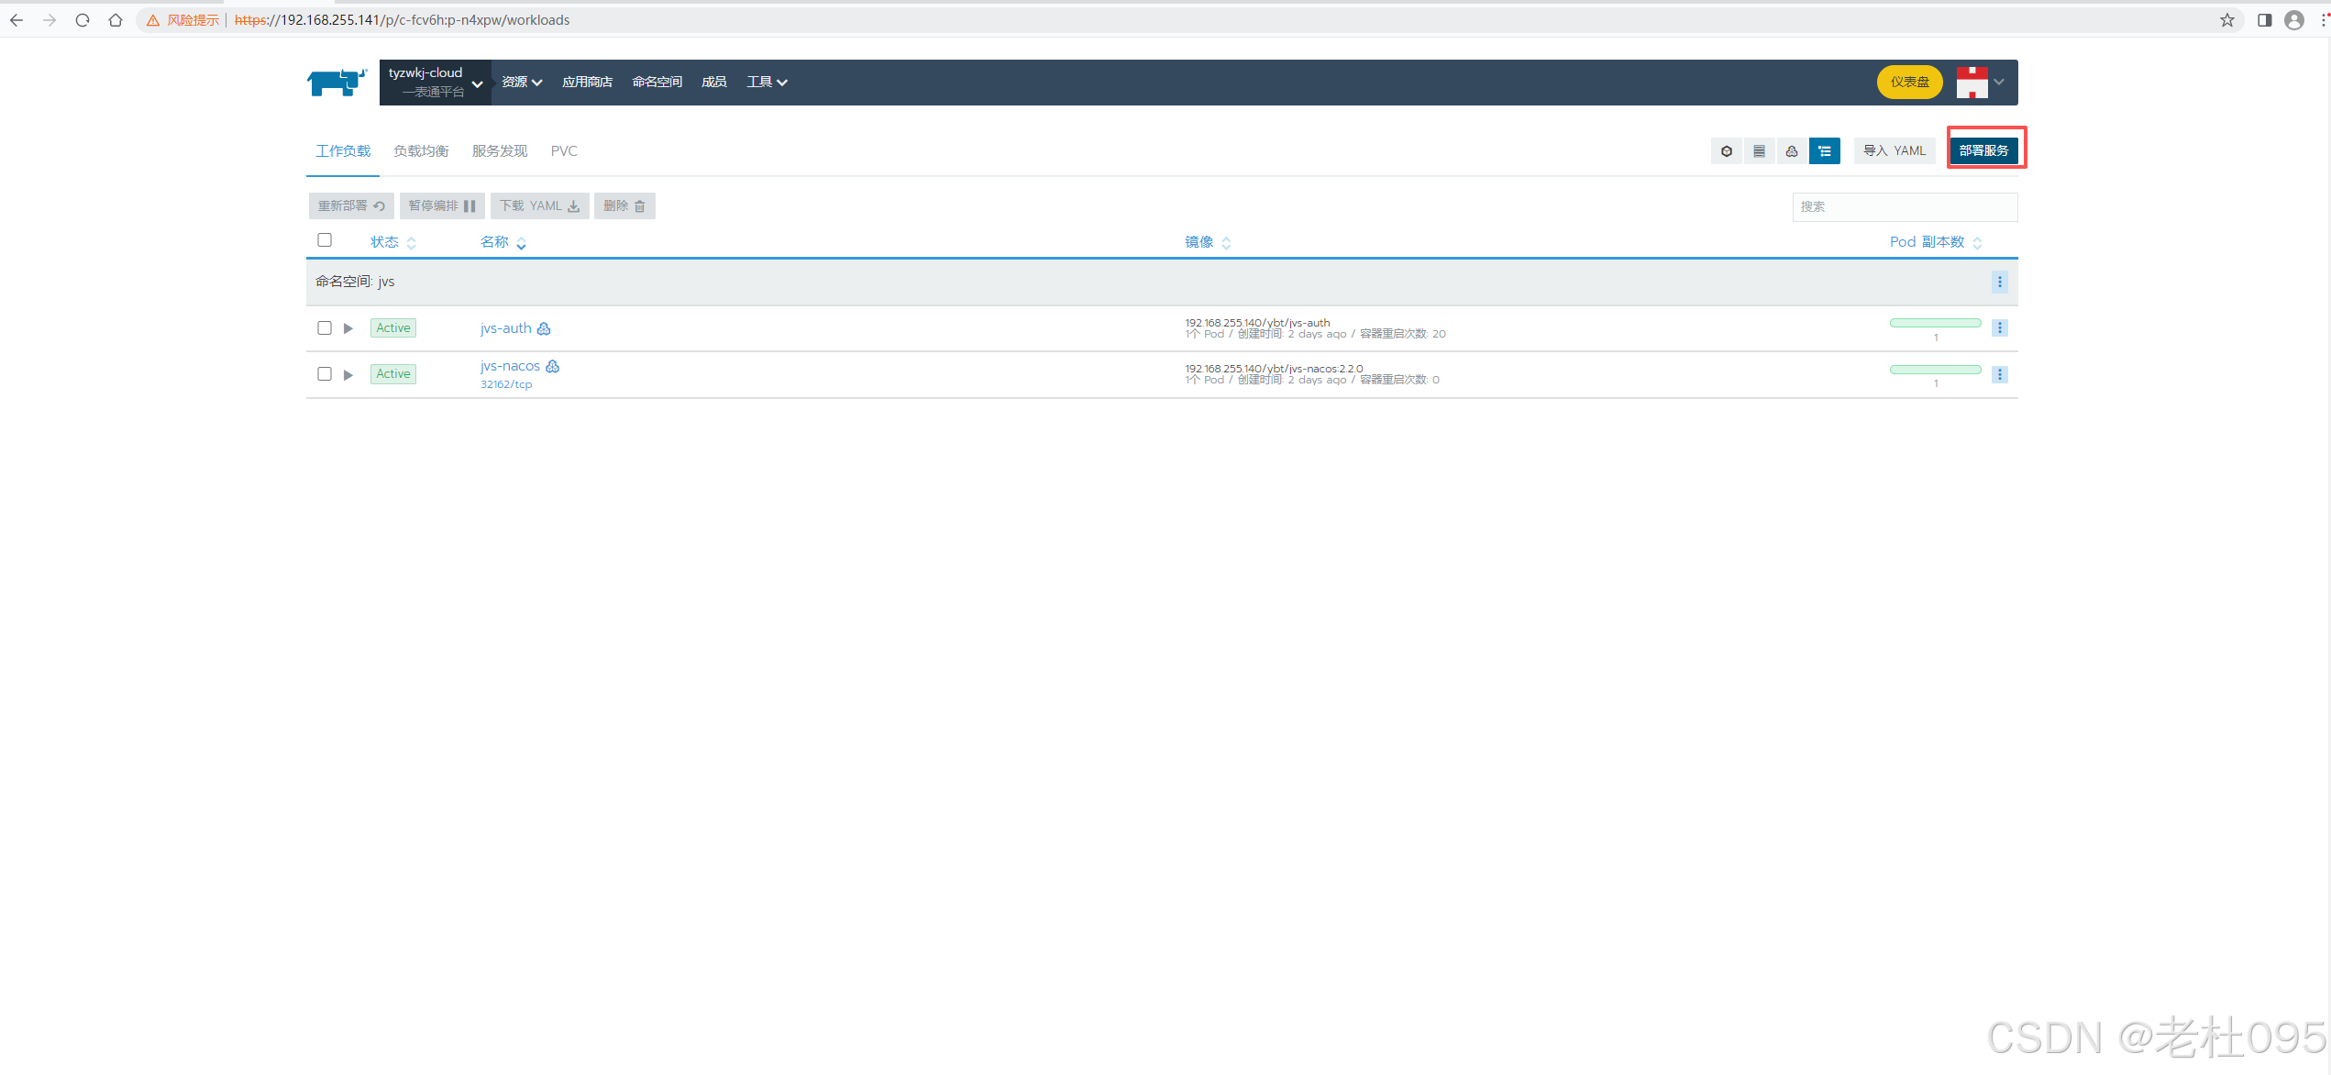Bookmark this page with the star icon
2331x1075 pixels.
click(x=2226, y=20)
